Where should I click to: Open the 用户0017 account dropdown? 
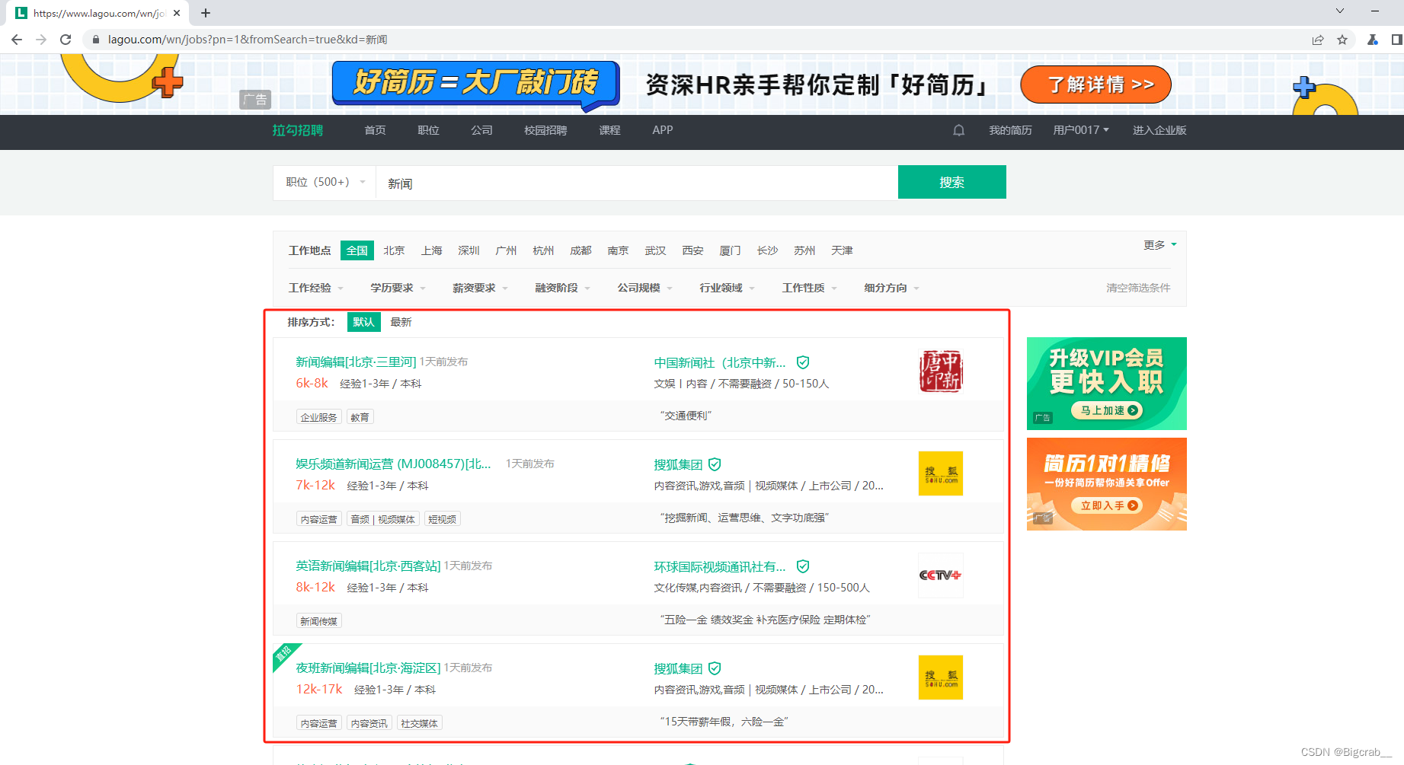click(1079, 130)
